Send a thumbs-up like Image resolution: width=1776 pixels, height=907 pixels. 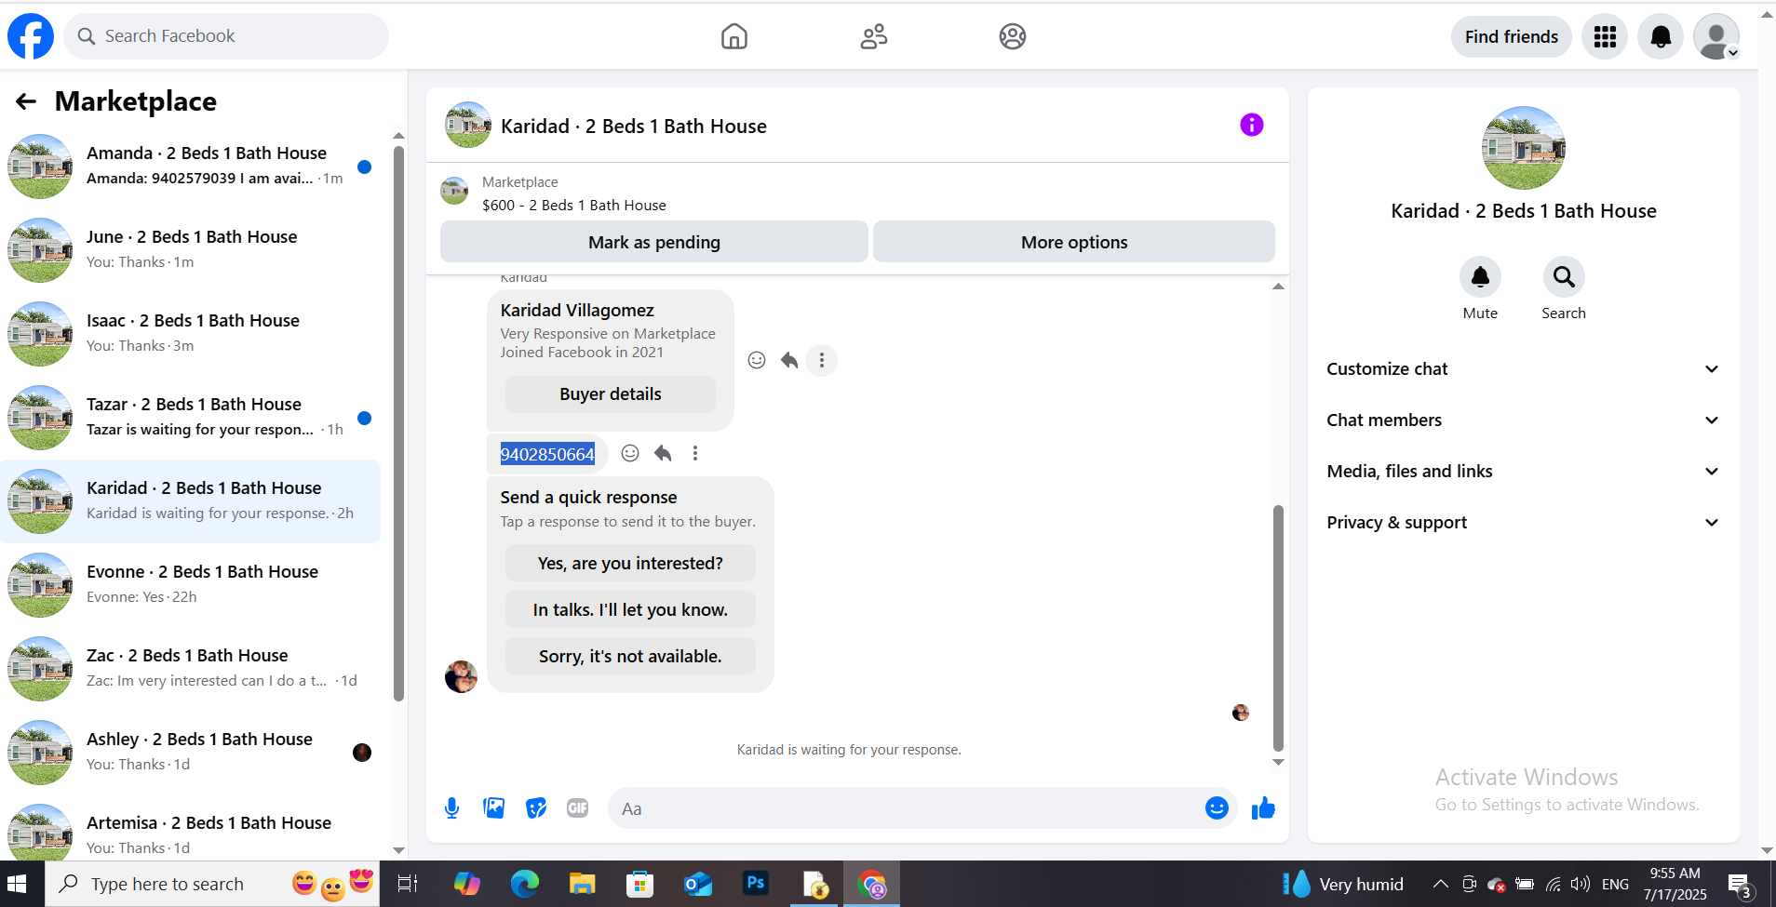[1263, 808]
